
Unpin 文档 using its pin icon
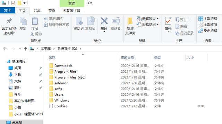(41, 81)
